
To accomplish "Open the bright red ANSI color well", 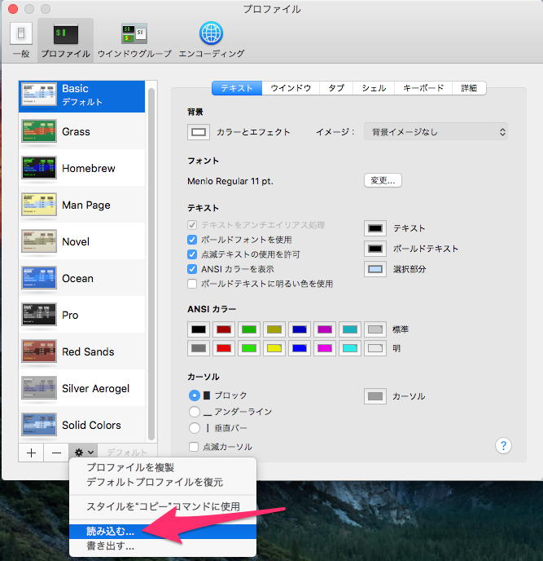I will point(224,348).
